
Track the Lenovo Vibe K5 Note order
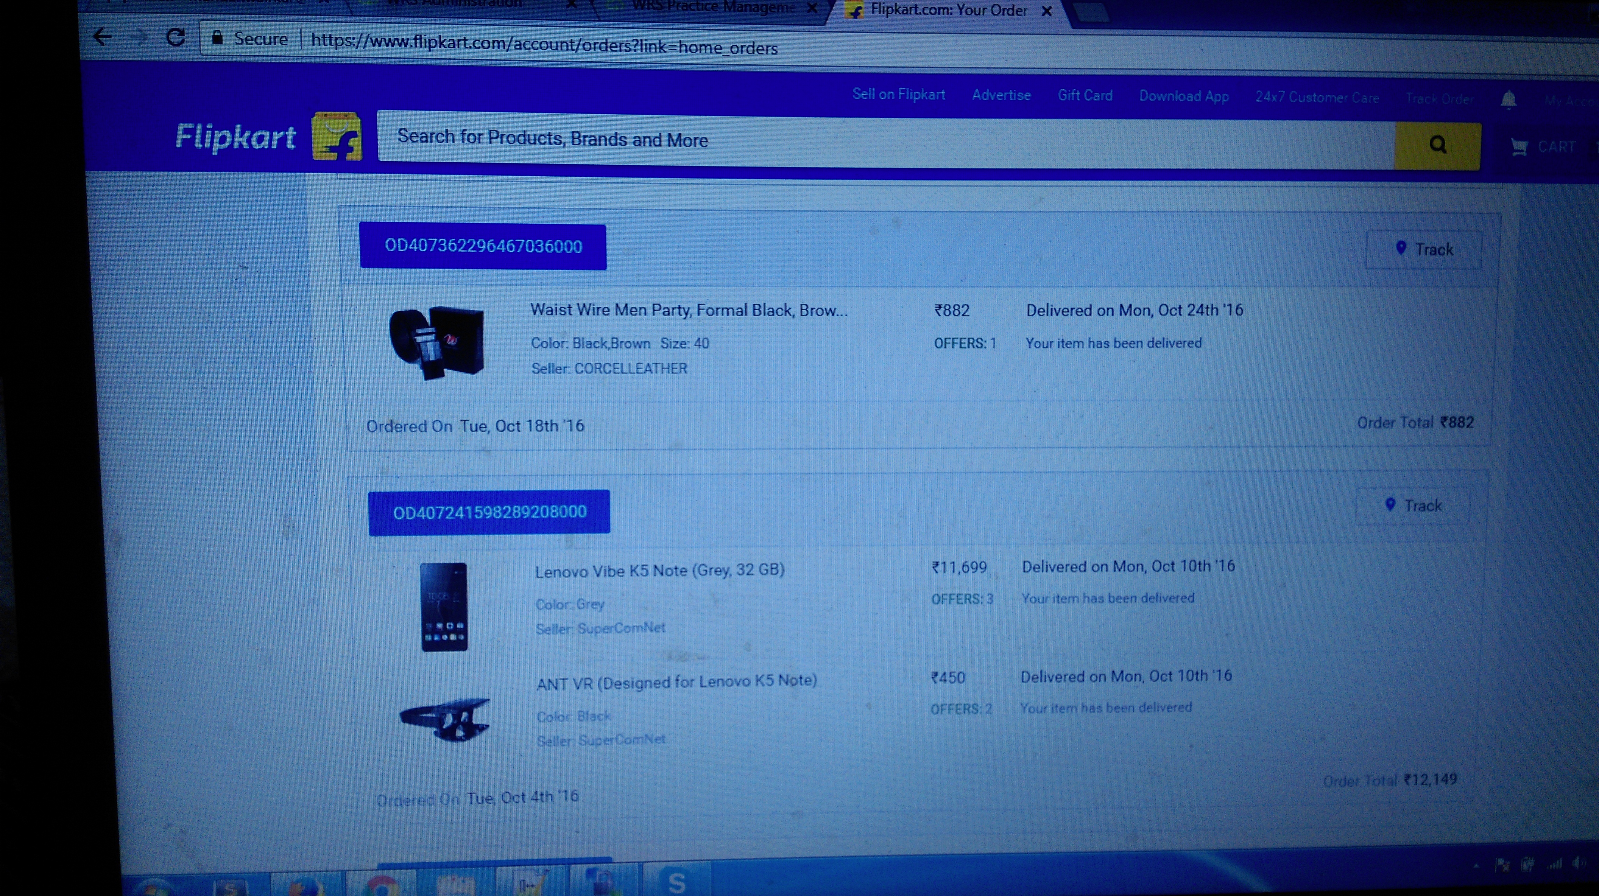1414,506
